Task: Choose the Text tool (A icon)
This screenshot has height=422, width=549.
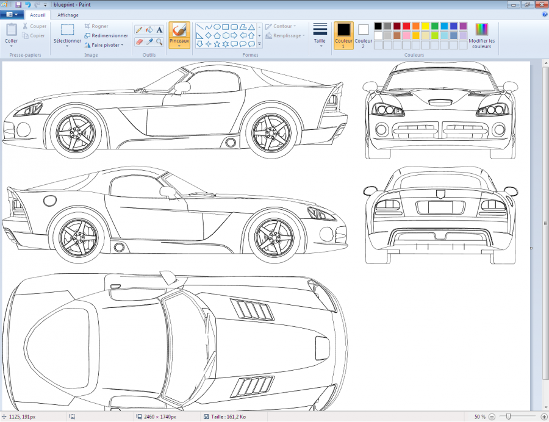Action: pos(159,29)
